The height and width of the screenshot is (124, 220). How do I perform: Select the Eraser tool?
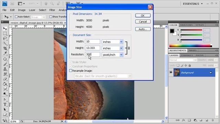(x=5, y=79)
